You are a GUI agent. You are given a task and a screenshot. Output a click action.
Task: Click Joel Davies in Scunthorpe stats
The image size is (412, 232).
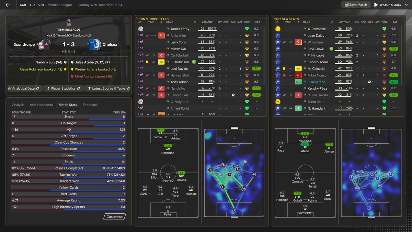179,69
